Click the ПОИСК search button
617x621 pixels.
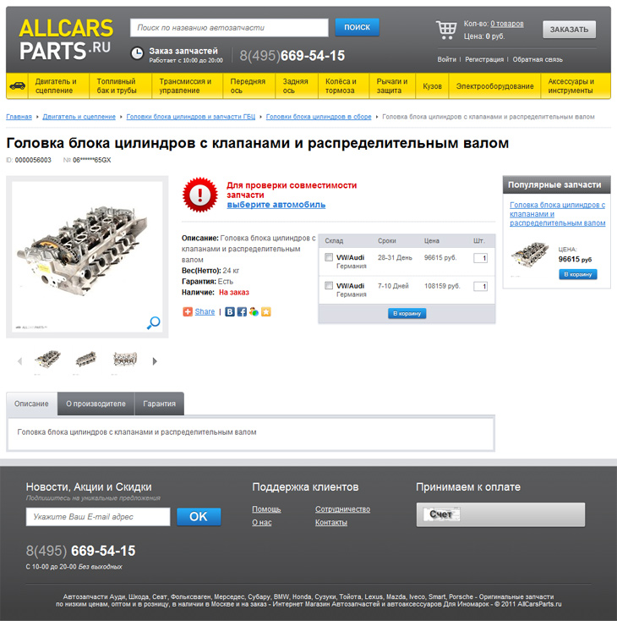point(357,27)
